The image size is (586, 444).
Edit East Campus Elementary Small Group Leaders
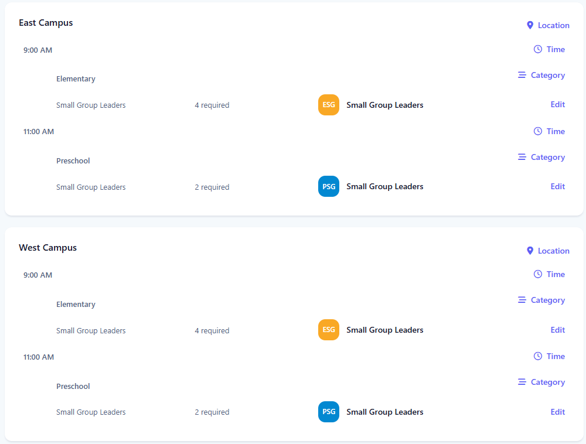click(x=558, y=105)
